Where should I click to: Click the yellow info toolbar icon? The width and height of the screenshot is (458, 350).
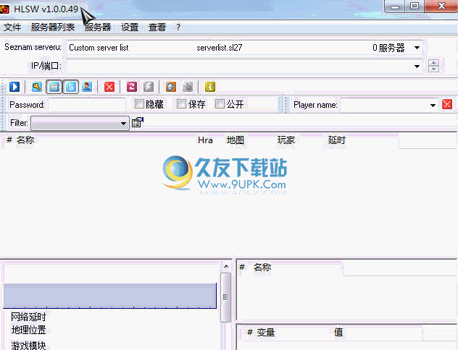point(210,87)
